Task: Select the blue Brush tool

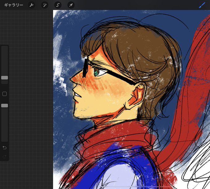Action: point(202,5)
